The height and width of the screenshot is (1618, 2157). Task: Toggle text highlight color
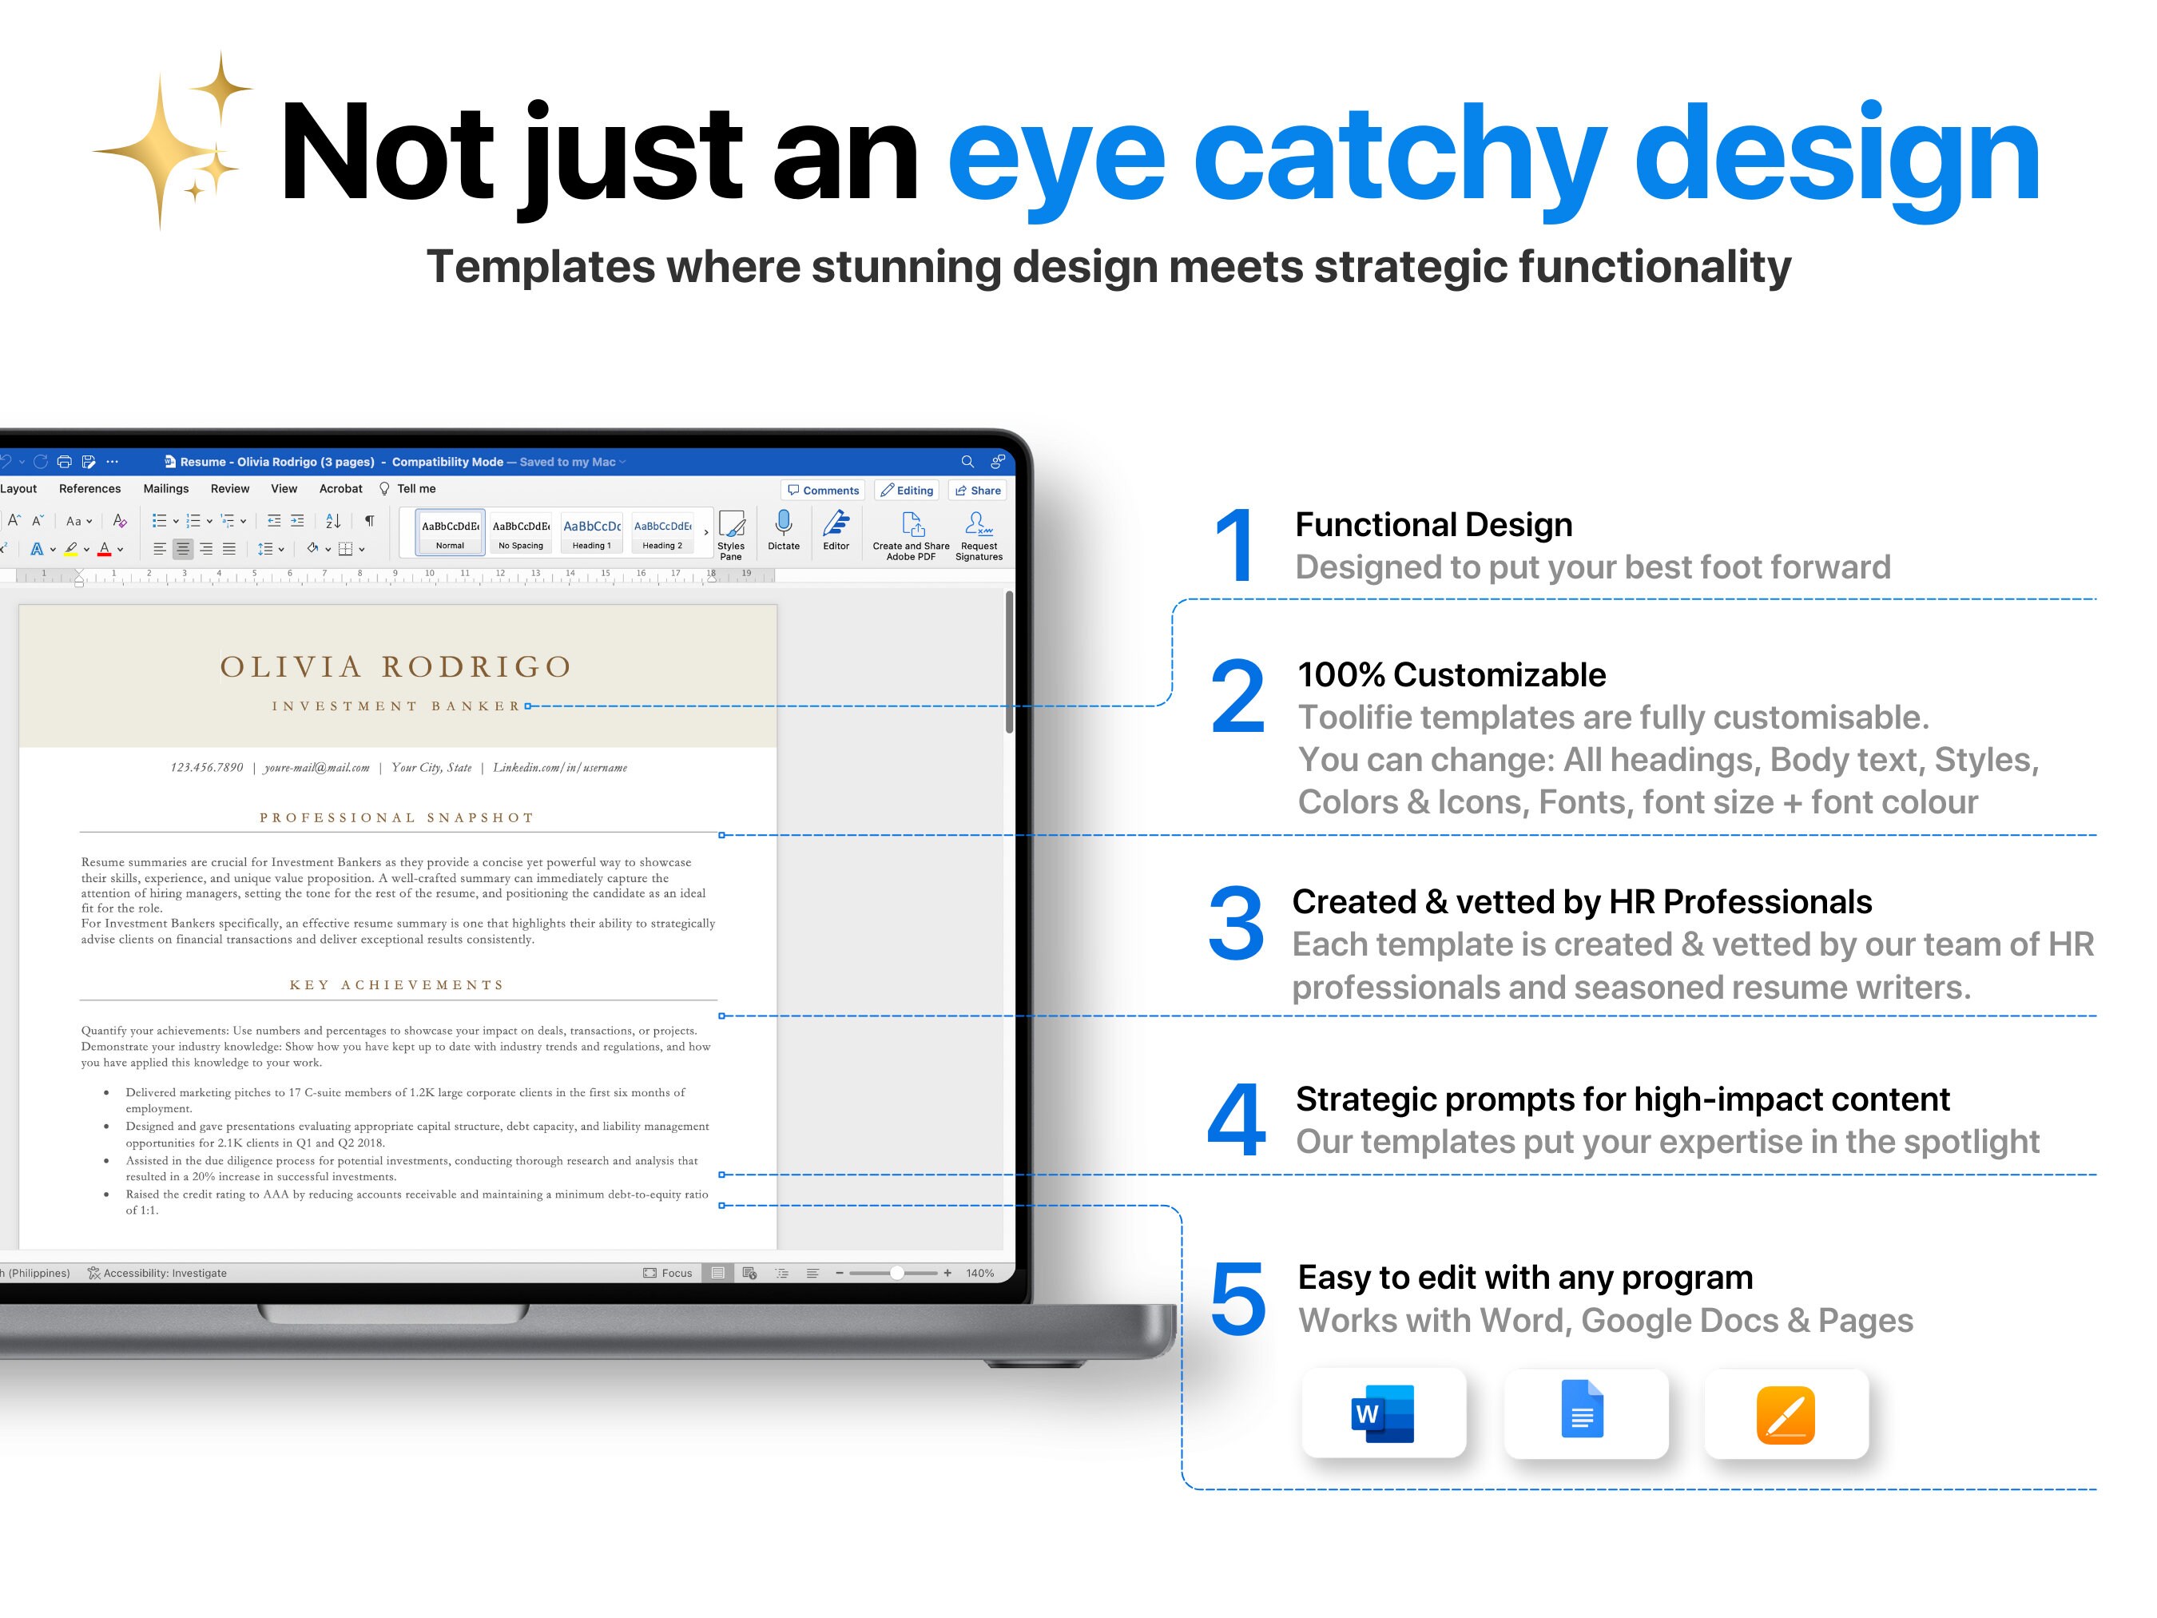[70, 548]
